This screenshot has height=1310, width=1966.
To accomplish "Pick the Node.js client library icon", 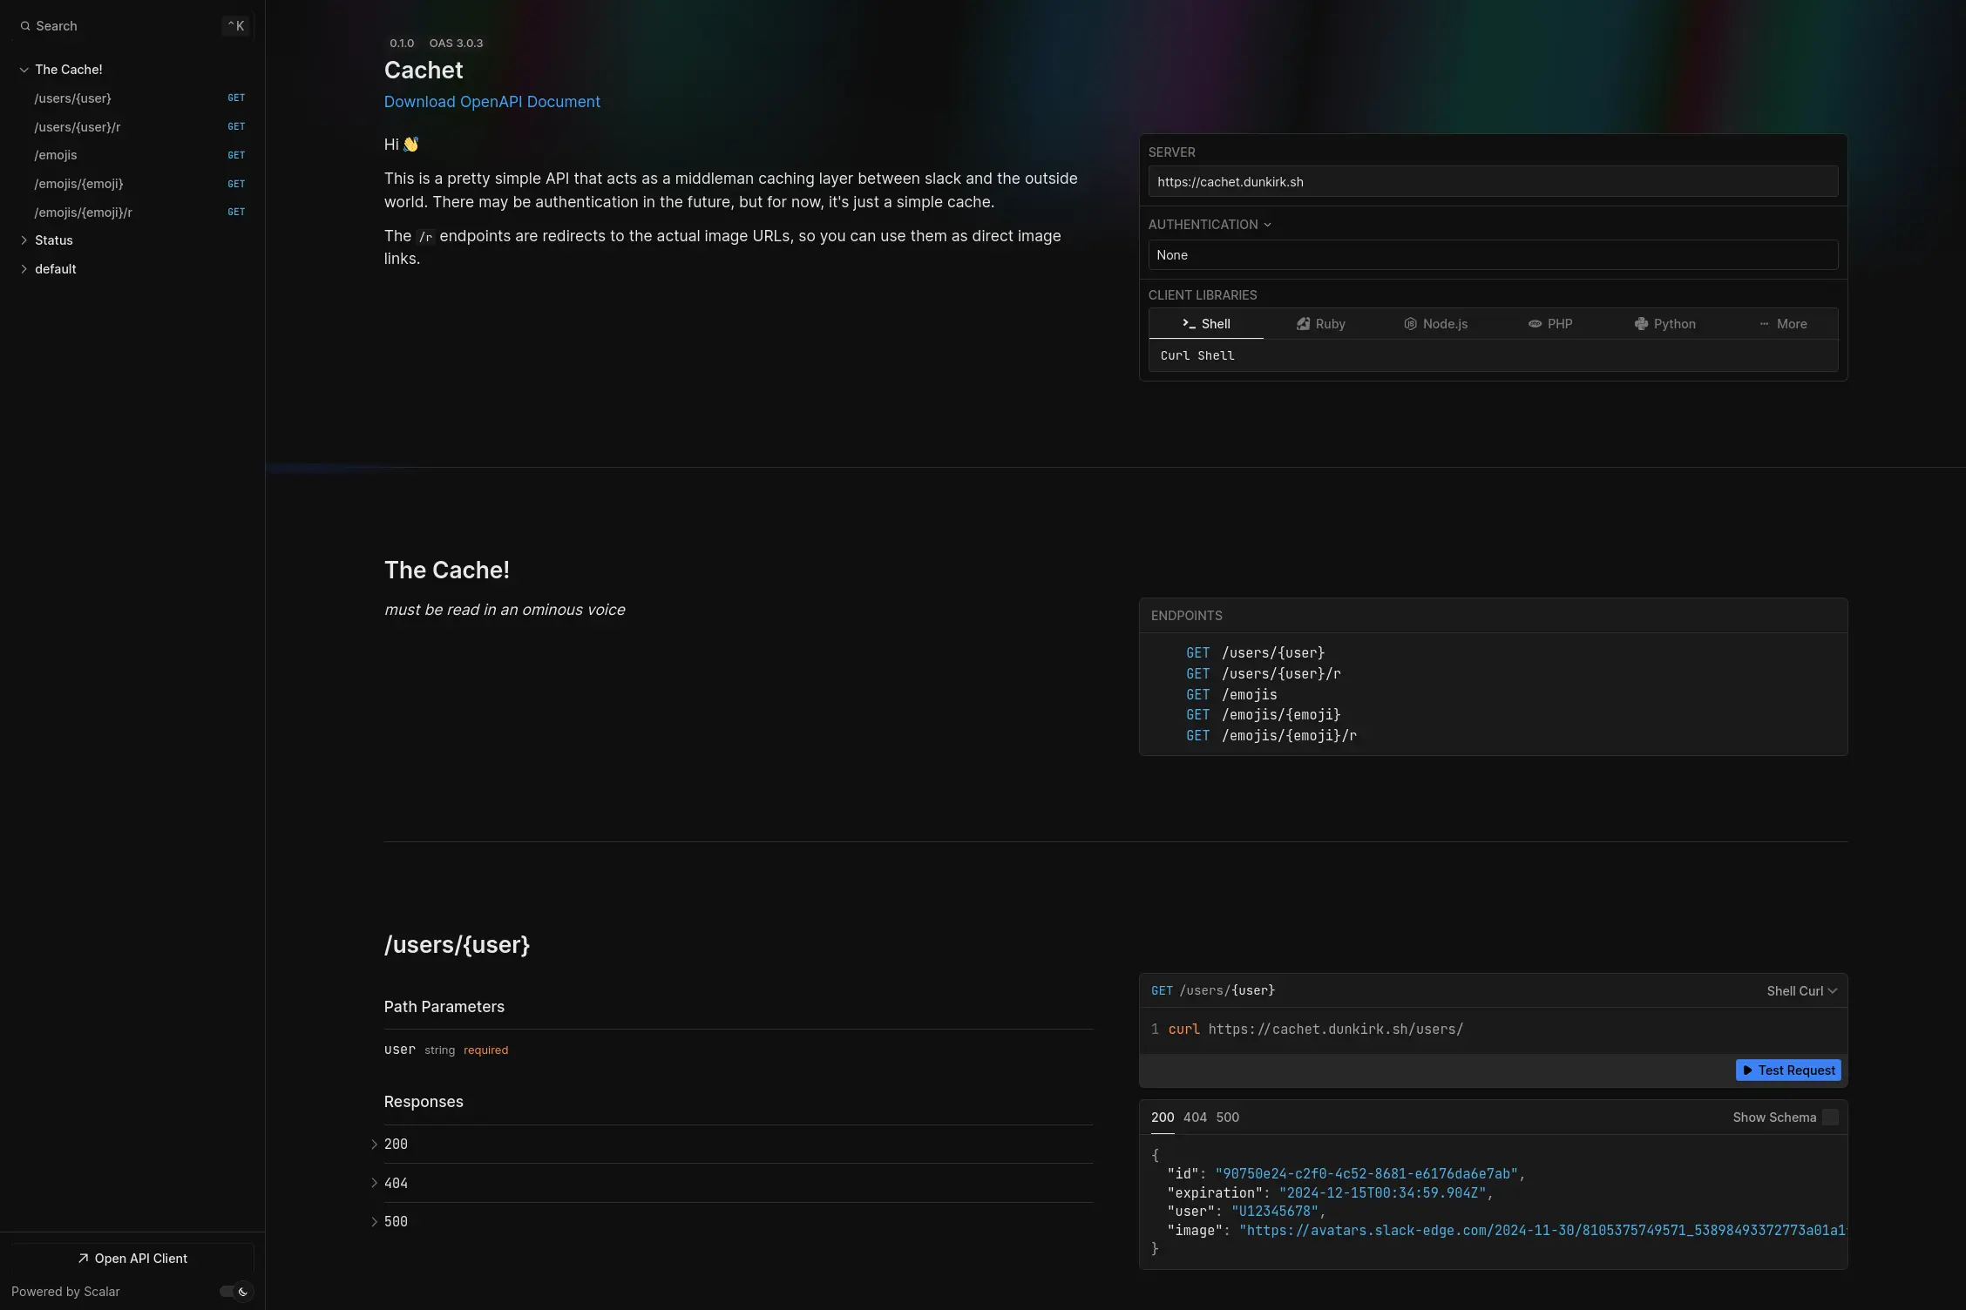I will point(1410,324).
